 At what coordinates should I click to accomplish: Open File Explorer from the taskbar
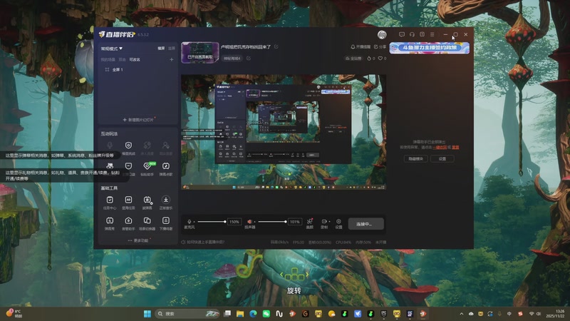(240, 314)
